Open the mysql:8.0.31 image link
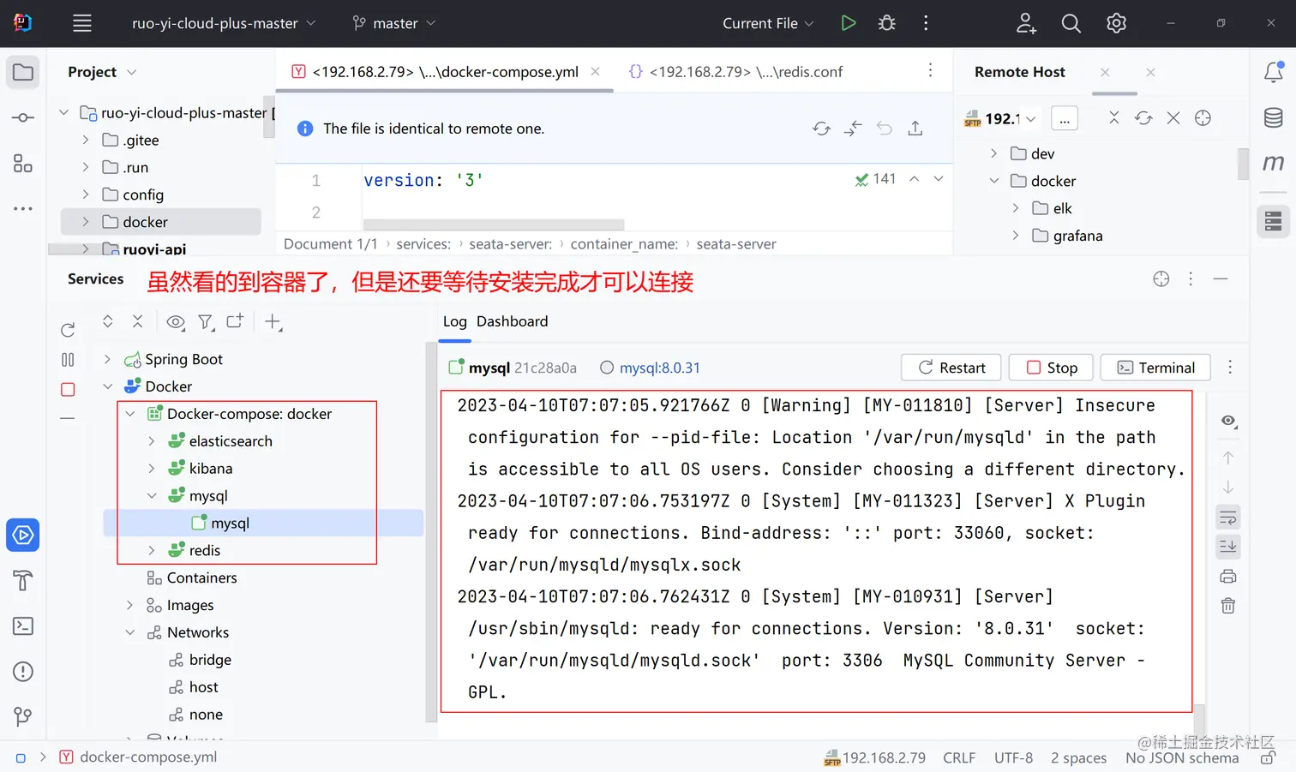 point(659,368)
